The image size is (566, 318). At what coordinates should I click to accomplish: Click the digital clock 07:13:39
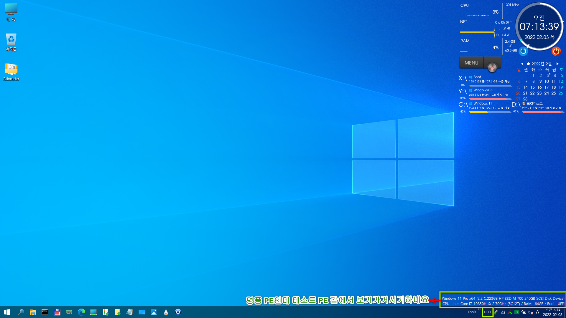pos(539,27)
